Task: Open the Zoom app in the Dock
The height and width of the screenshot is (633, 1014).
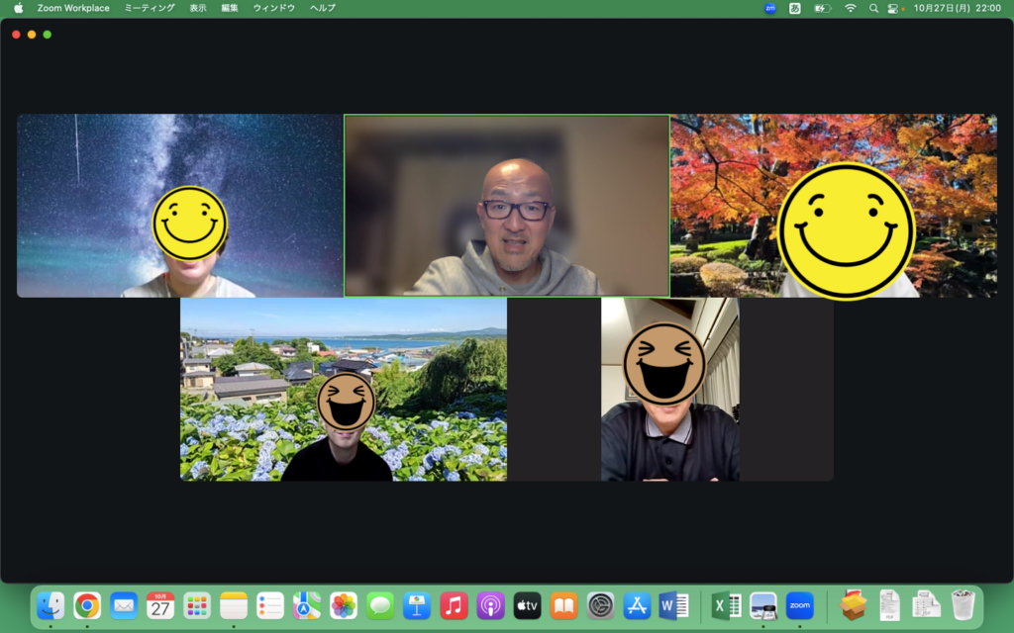Action: pos(799,605)
